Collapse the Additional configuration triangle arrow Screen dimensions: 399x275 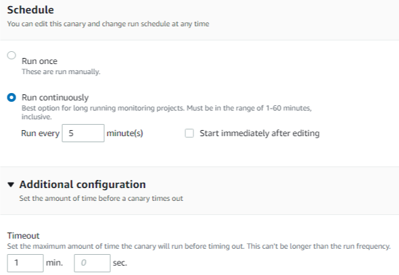(11, 185)
